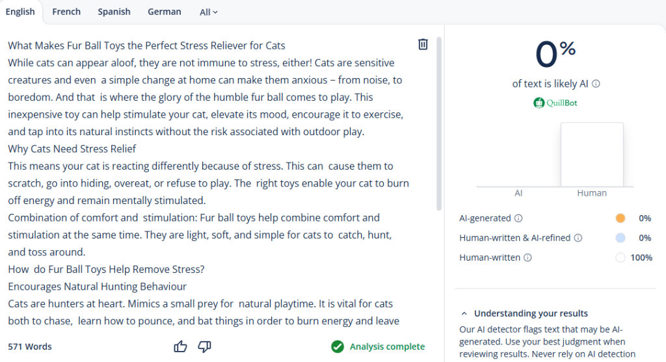Click the text editor scrollbar

(439, 123)
